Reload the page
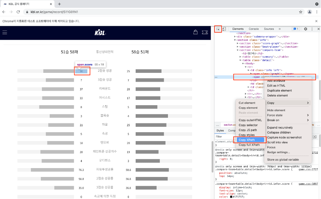The width and height of the screenshot is (321, 199). click(x=18, y=12)
